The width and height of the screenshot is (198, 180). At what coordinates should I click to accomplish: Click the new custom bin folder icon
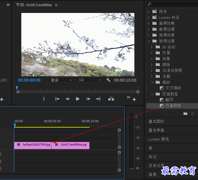click(x=185, y=113)
